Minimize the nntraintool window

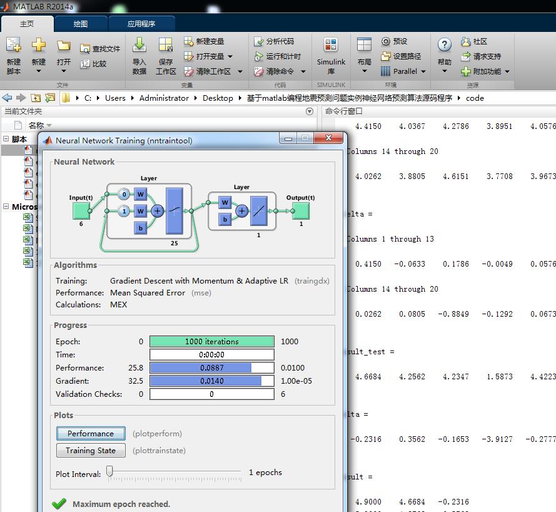[x=288, y=138]
